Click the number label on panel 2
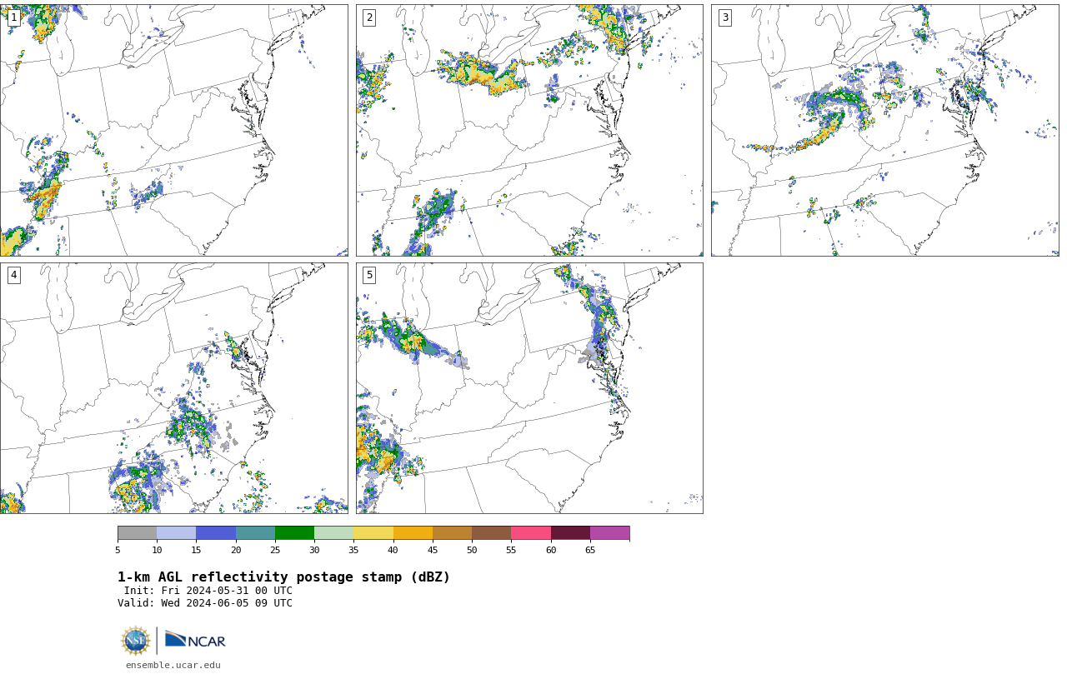 click(369, 17)
